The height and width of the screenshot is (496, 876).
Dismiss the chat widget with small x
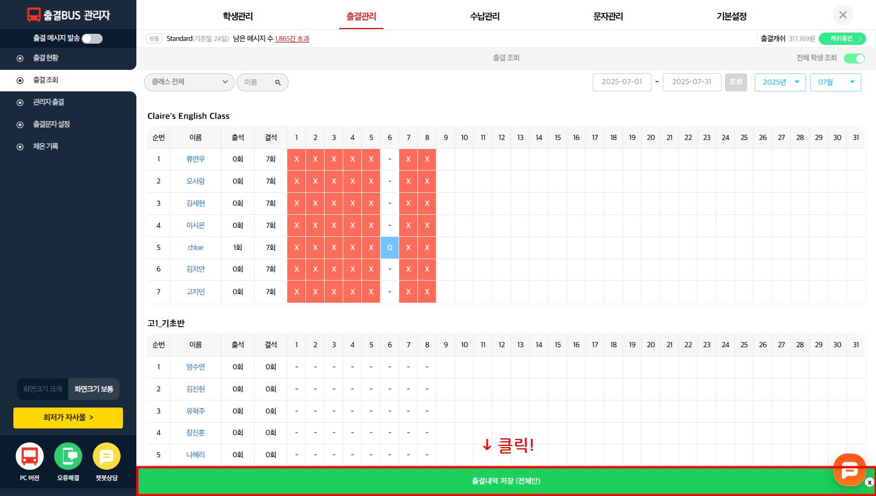870,482
